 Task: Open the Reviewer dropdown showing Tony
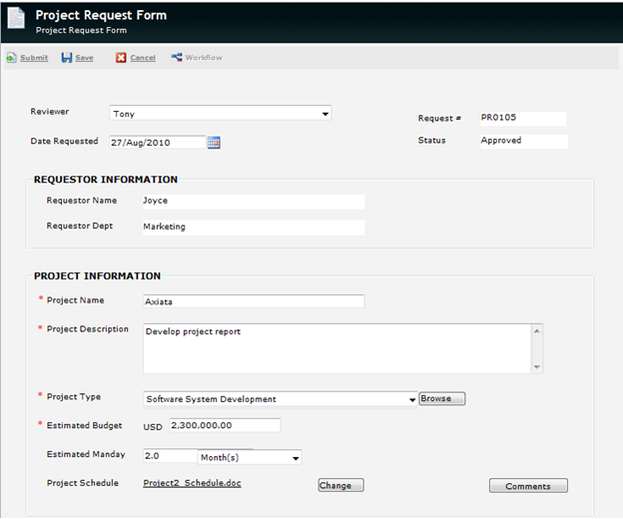[220, 113]
